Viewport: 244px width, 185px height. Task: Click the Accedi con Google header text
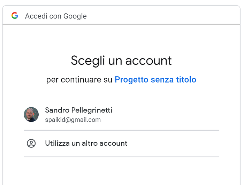pyautogui.click(x=56, y=16)
